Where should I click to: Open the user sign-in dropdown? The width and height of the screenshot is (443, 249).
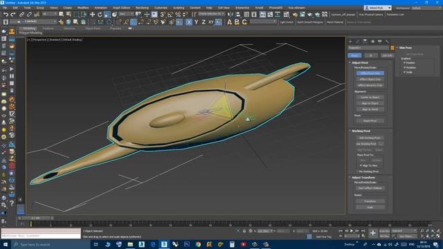point(378,8)
